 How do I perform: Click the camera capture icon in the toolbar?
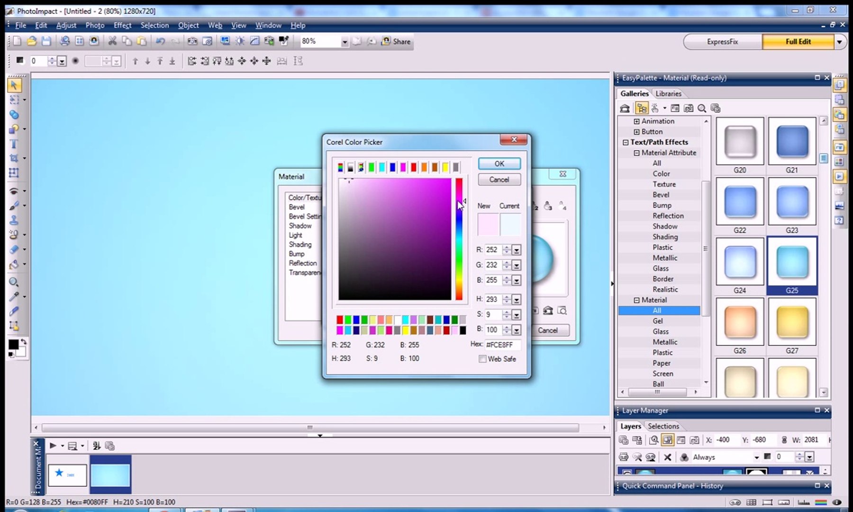tap(192, 42)
